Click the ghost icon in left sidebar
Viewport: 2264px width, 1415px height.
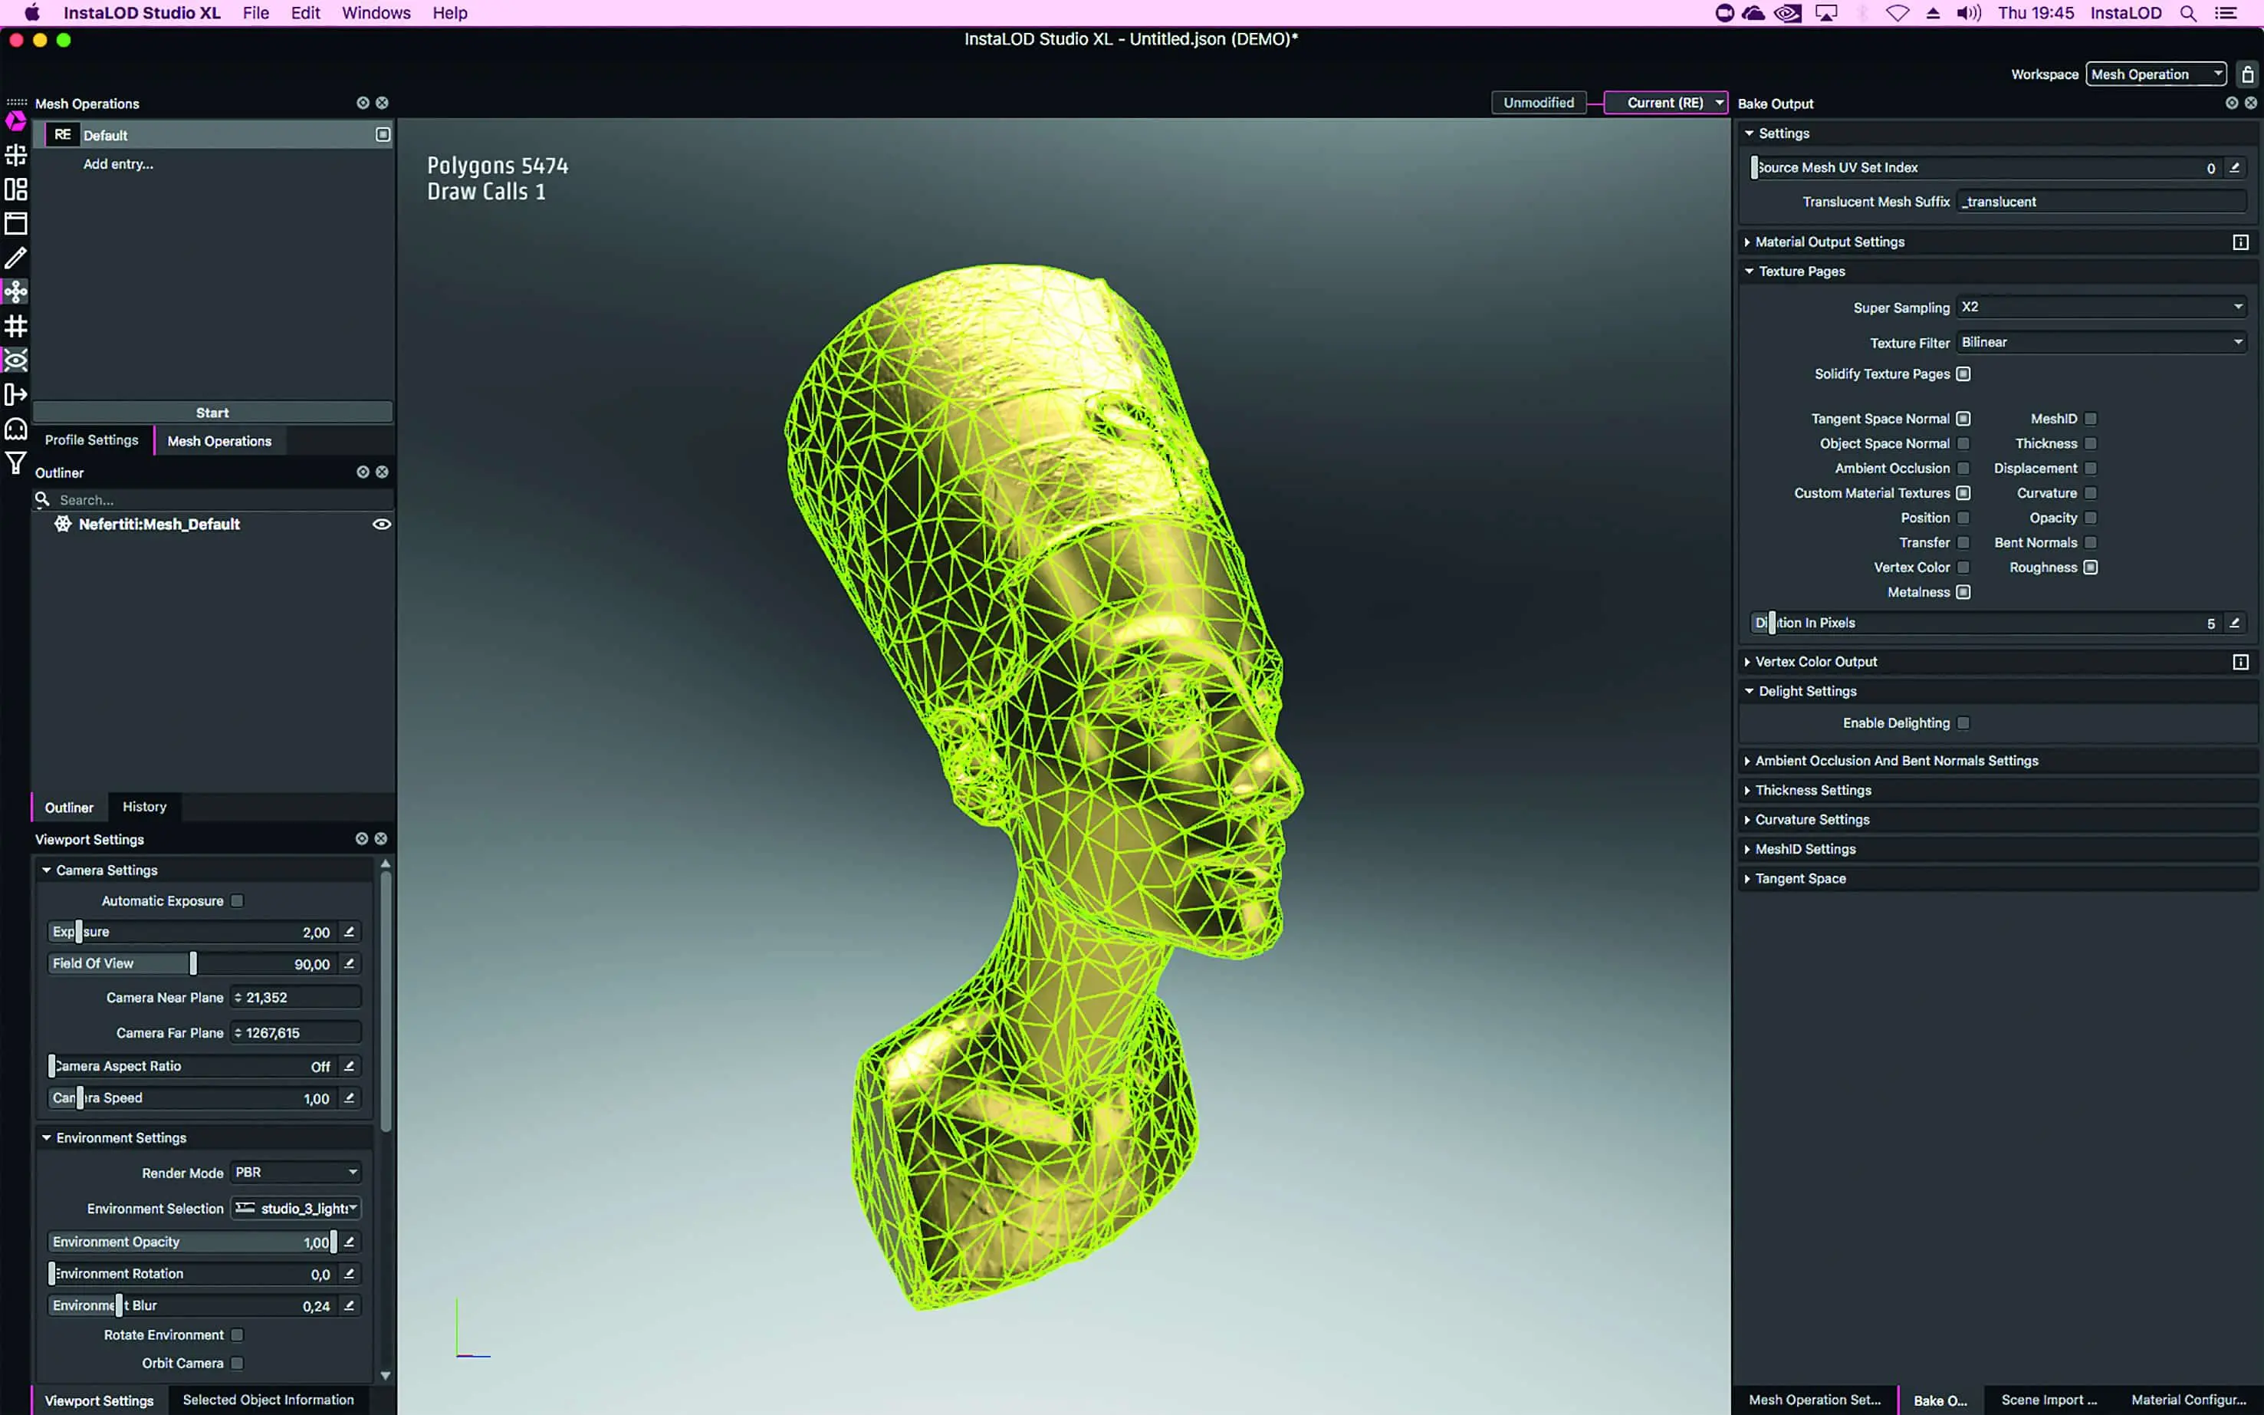[16, 429]
